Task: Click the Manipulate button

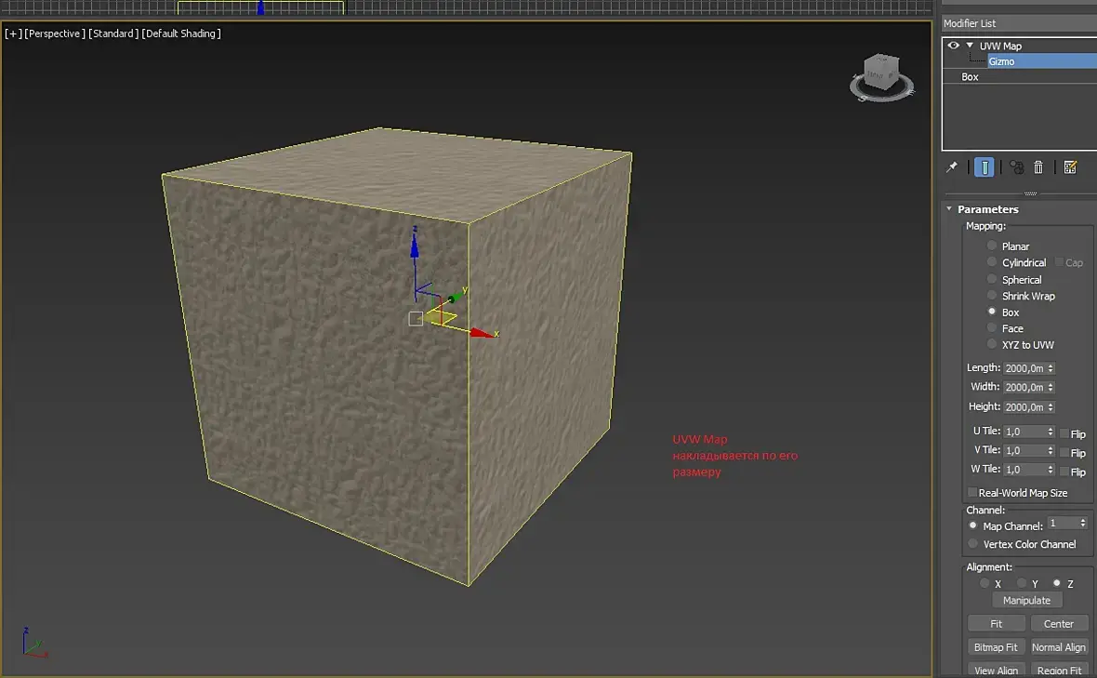Action: click(x=1026, y=600)
